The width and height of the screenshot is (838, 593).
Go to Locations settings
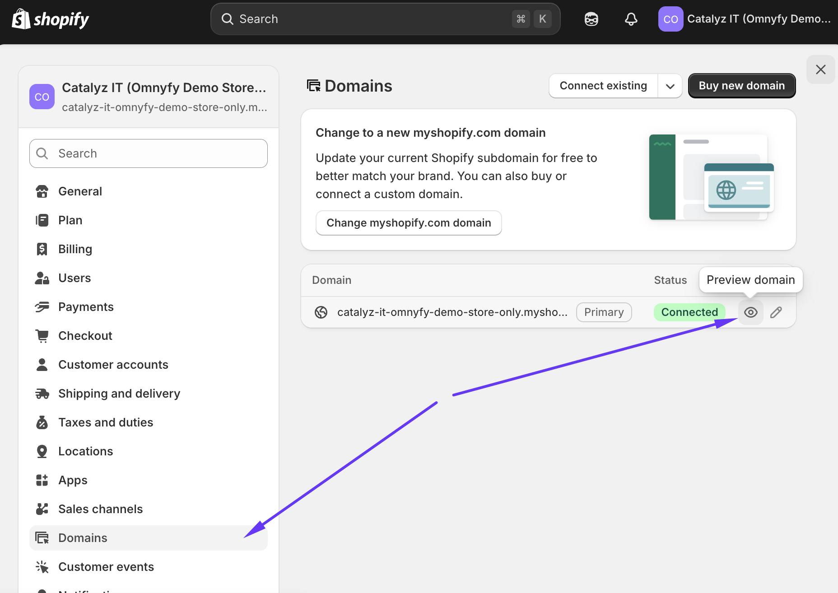(149, 451)
